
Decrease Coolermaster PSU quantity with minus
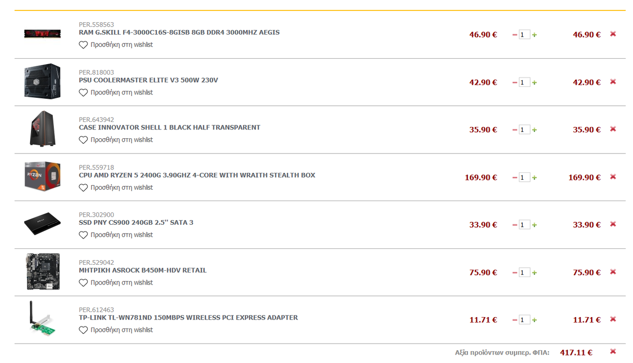point(515,82)
